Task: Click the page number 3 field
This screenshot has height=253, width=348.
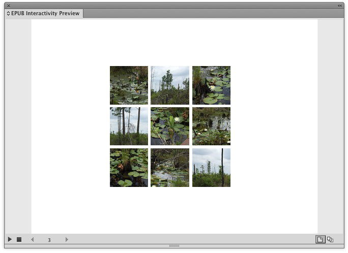Action: [49, 240]
